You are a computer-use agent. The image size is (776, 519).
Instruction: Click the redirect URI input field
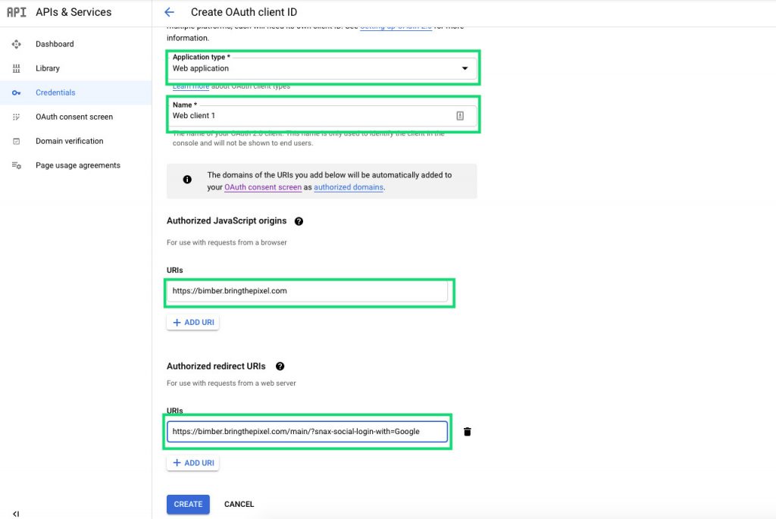(307, 431)
